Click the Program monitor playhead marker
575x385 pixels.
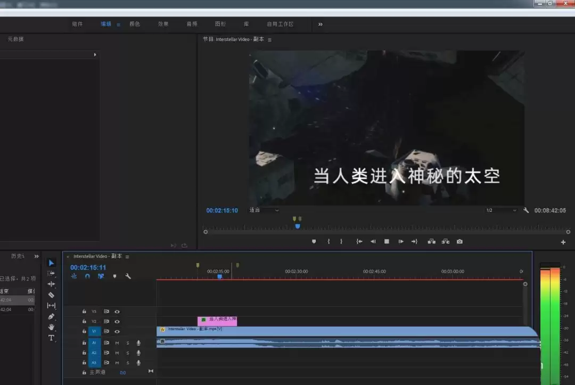click(298, 227)
